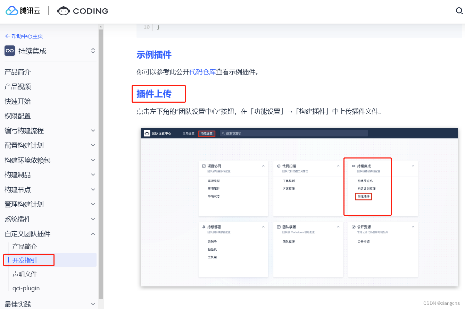Click the Tencent Cloud logo

[x=23, y=11]
